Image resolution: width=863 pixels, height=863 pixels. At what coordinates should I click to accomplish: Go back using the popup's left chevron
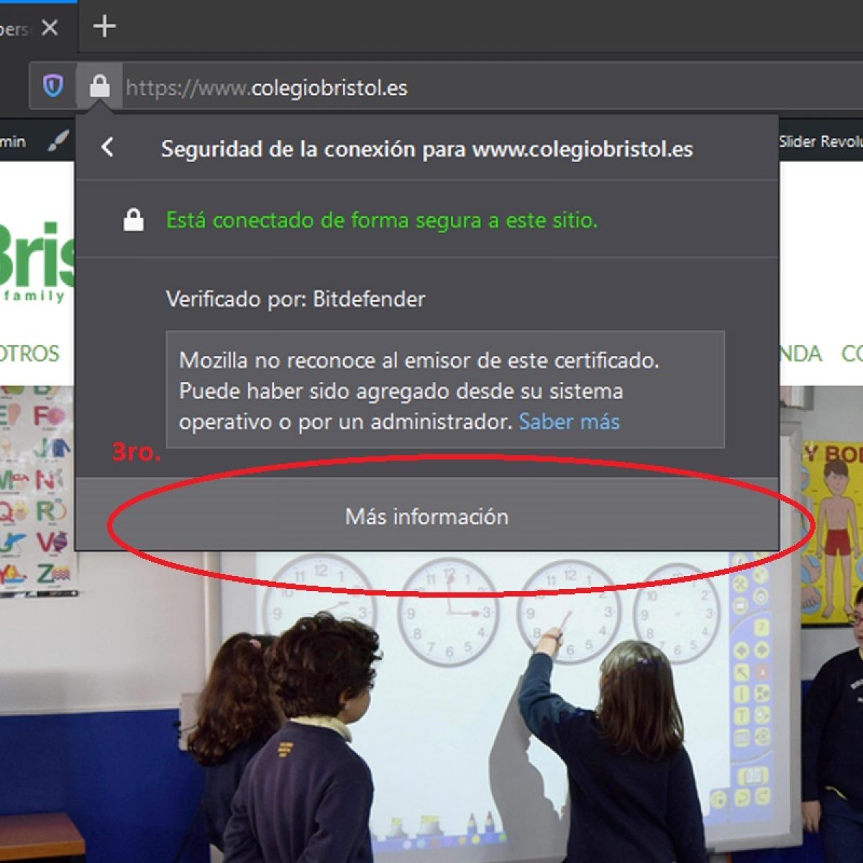coord(107,147)
